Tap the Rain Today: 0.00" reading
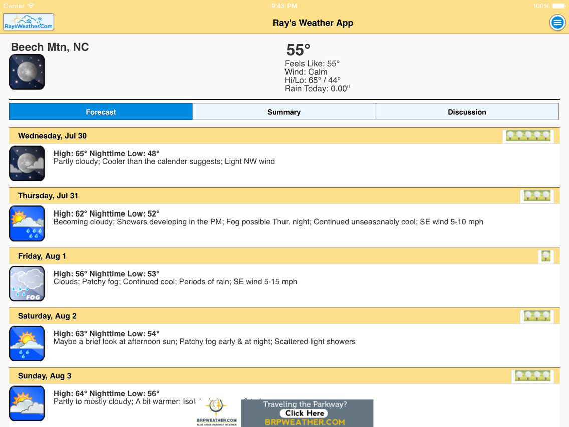 [x=317, y=89]
